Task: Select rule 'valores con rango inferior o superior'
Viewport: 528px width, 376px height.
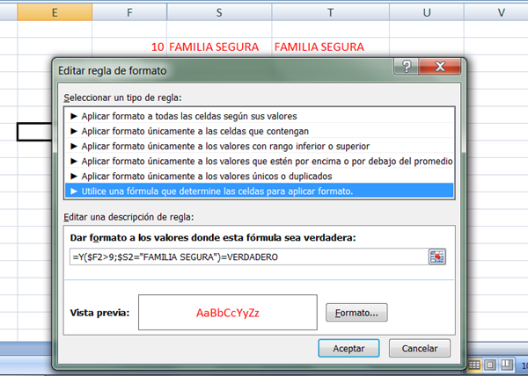Action: click(259, 146)
